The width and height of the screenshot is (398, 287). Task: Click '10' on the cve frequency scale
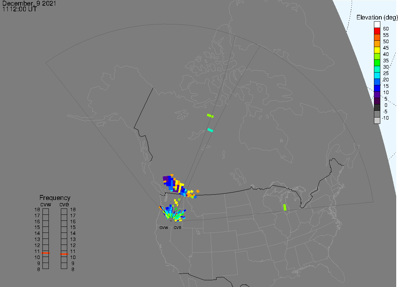point(73,257)
